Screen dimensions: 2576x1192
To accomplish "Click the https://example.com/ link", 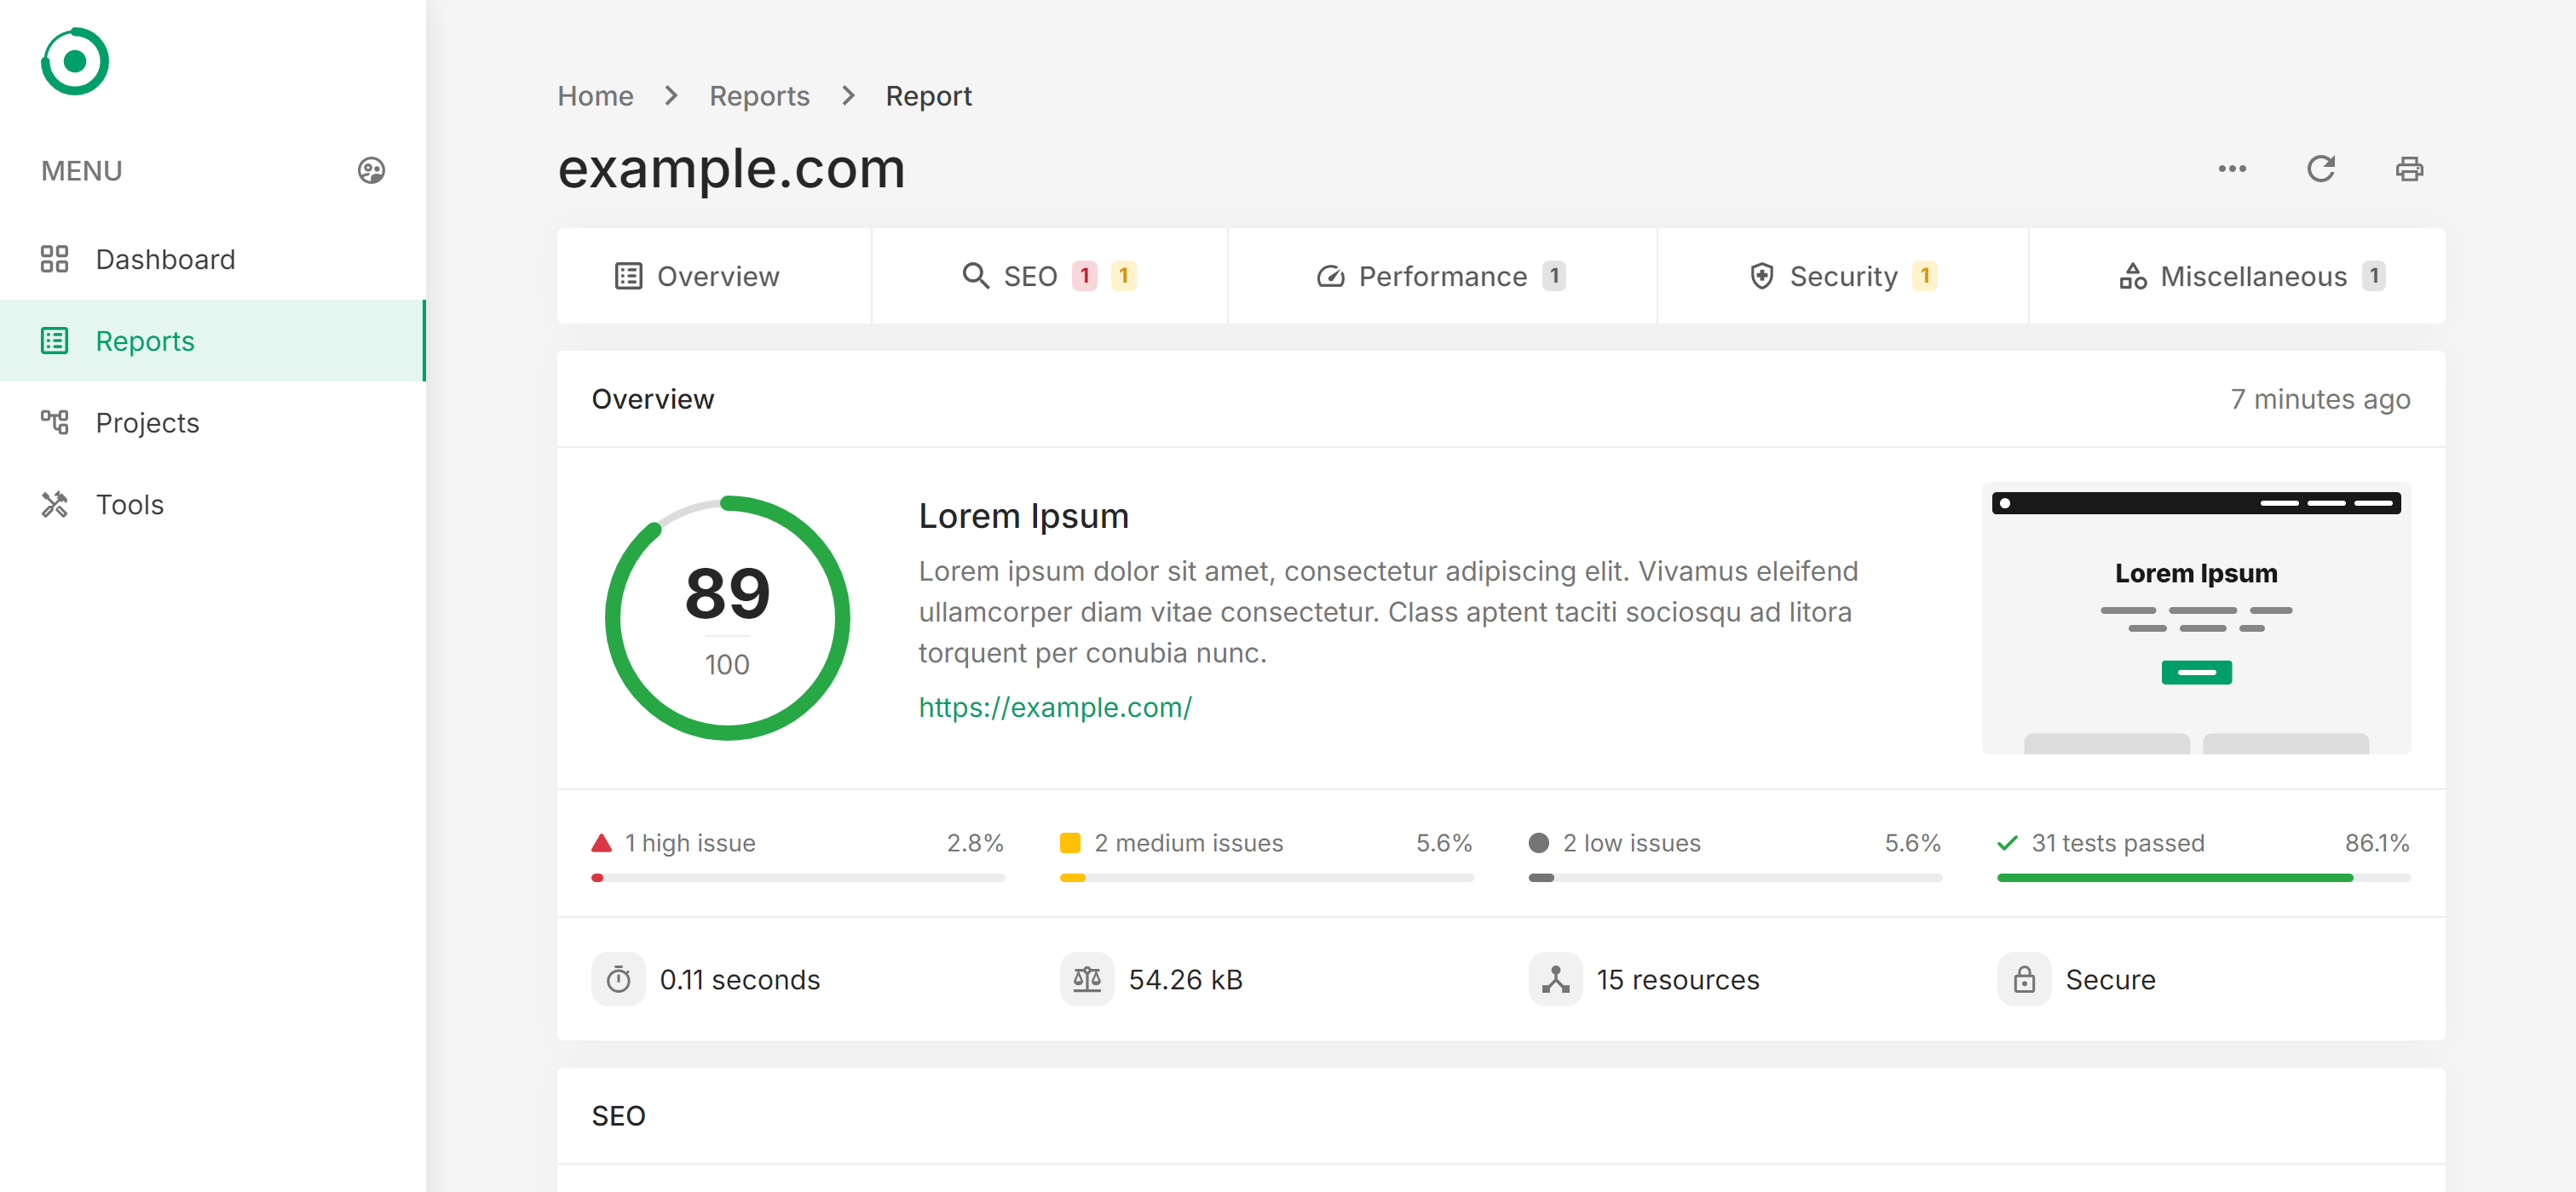I will point(1055,706).
